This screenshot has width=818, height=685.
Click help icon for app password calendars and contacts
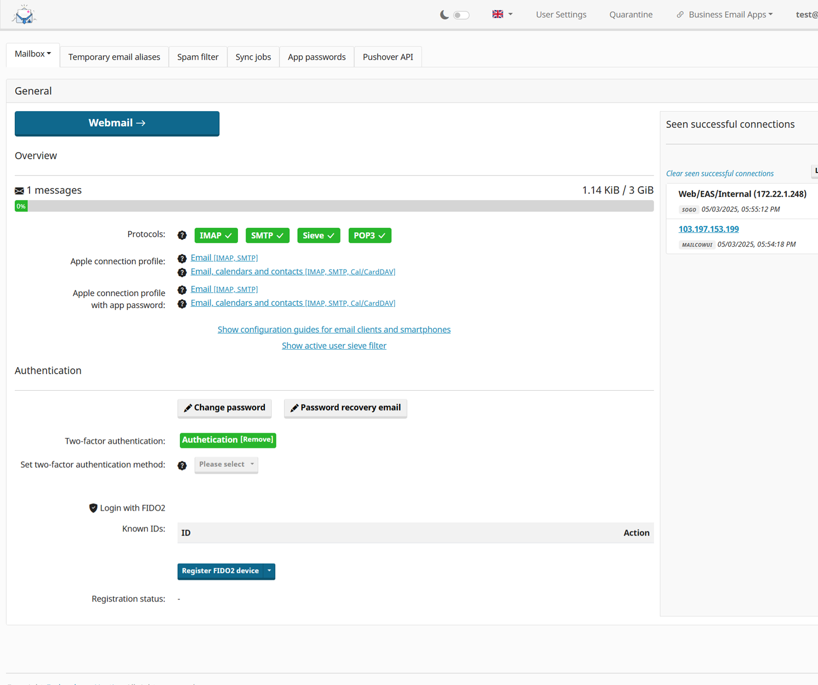coord(182,304)
